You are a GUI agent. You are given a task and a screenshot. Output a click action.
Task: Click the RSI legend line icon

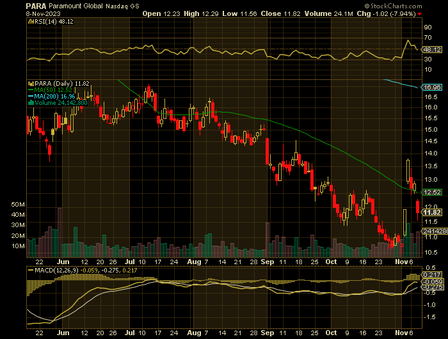click(x=31, y=21)
